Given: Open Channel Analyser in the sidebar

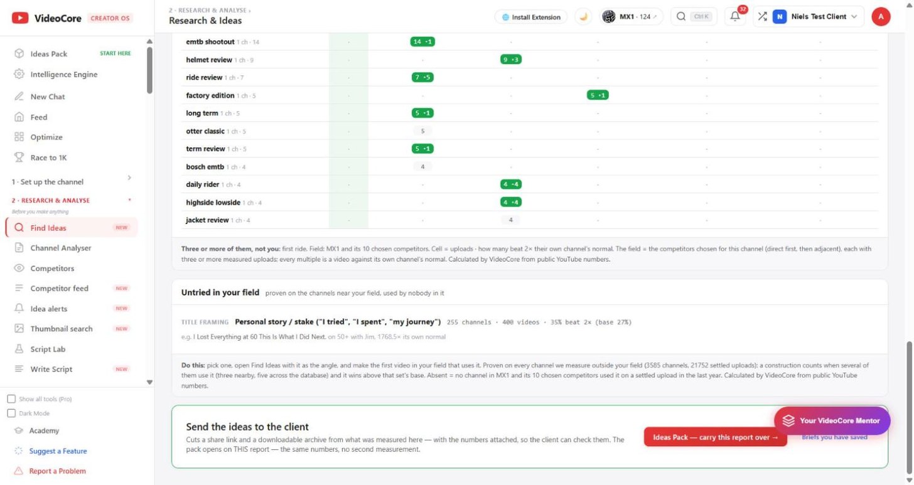Looking at the screenshot, I should point(61,248).
